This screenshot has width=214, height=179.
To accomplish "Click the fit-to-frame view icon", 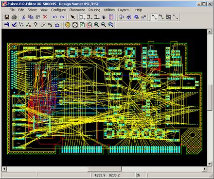I will 75,25.
